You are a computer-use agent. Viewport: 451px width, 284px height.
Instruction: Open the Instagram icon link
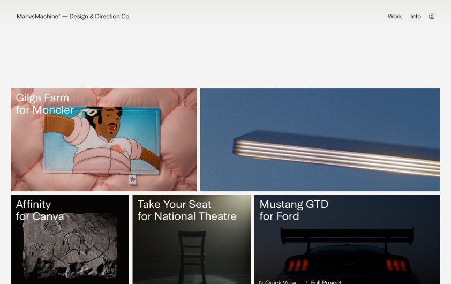pos(432,17)
